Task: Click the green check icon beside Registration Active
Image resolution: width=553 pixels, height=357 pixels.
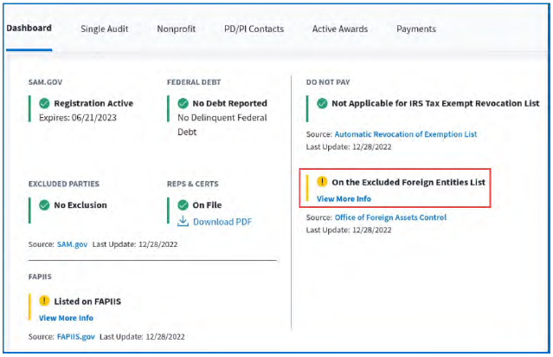Action: tap(44, 103)
